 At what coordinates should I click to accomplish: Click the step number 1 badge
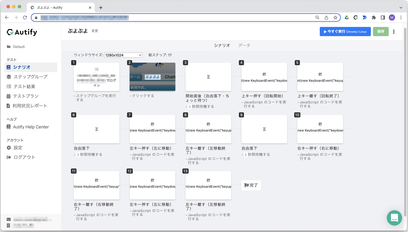coord(74,63)
